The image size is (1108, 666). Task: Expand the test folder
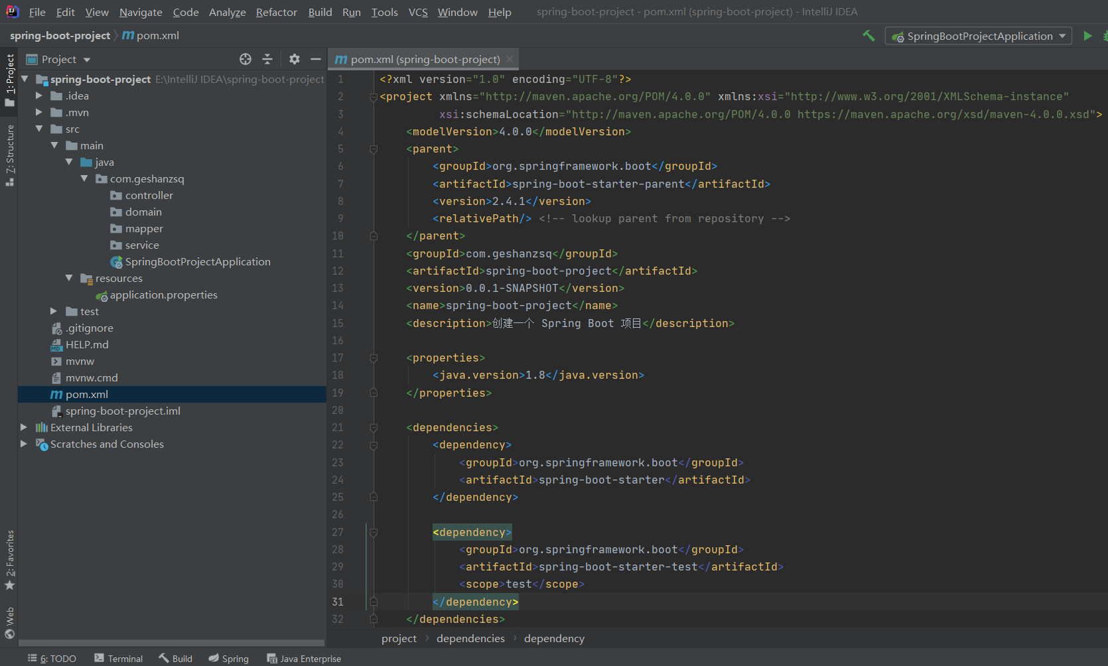(x=54, y=311)
